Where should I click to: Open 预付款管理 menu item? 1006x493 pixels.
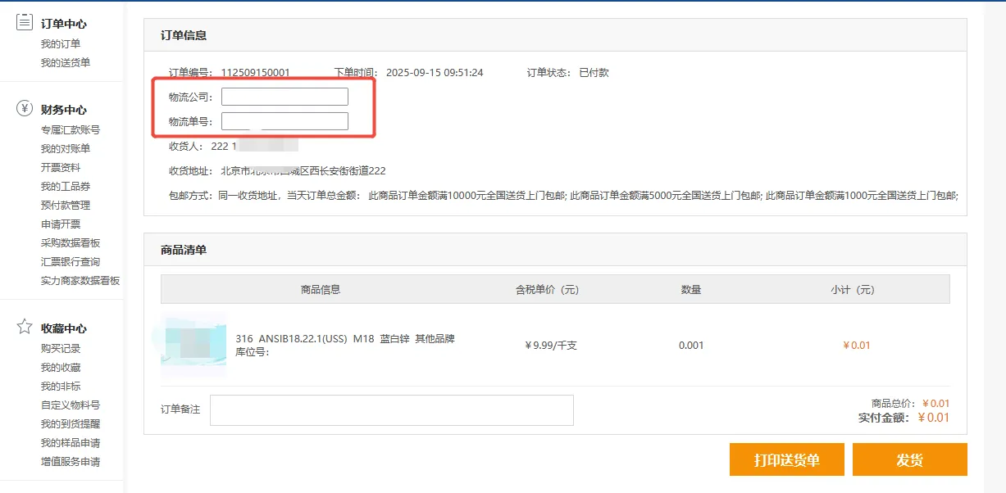(66, 206)
